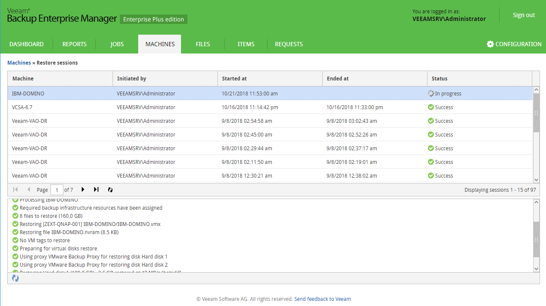546x306 pixels.
Task: Click check icon beside 'restoring disk Hard disk 1'
Action: coord(15,256)
